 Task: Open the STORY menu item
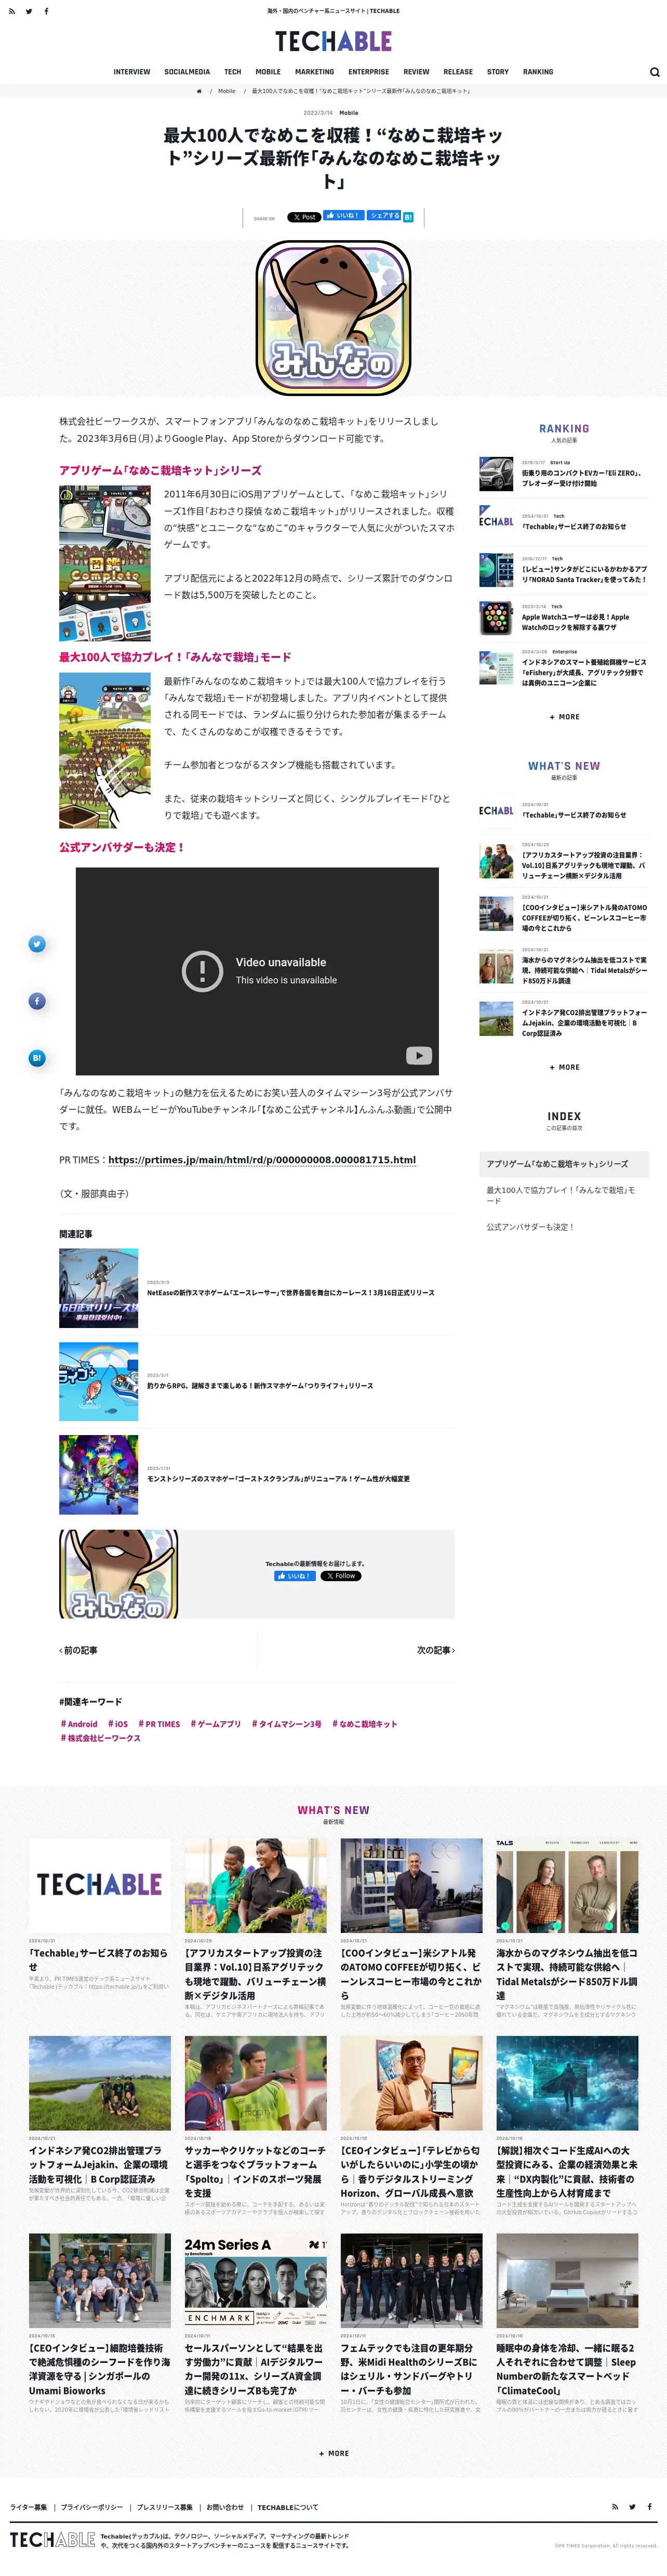point(498,72)
